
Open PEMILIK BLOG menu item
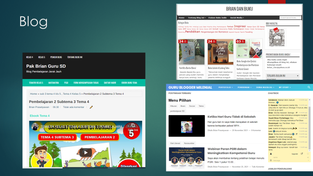pyautogui.click(x=56, y=57)
